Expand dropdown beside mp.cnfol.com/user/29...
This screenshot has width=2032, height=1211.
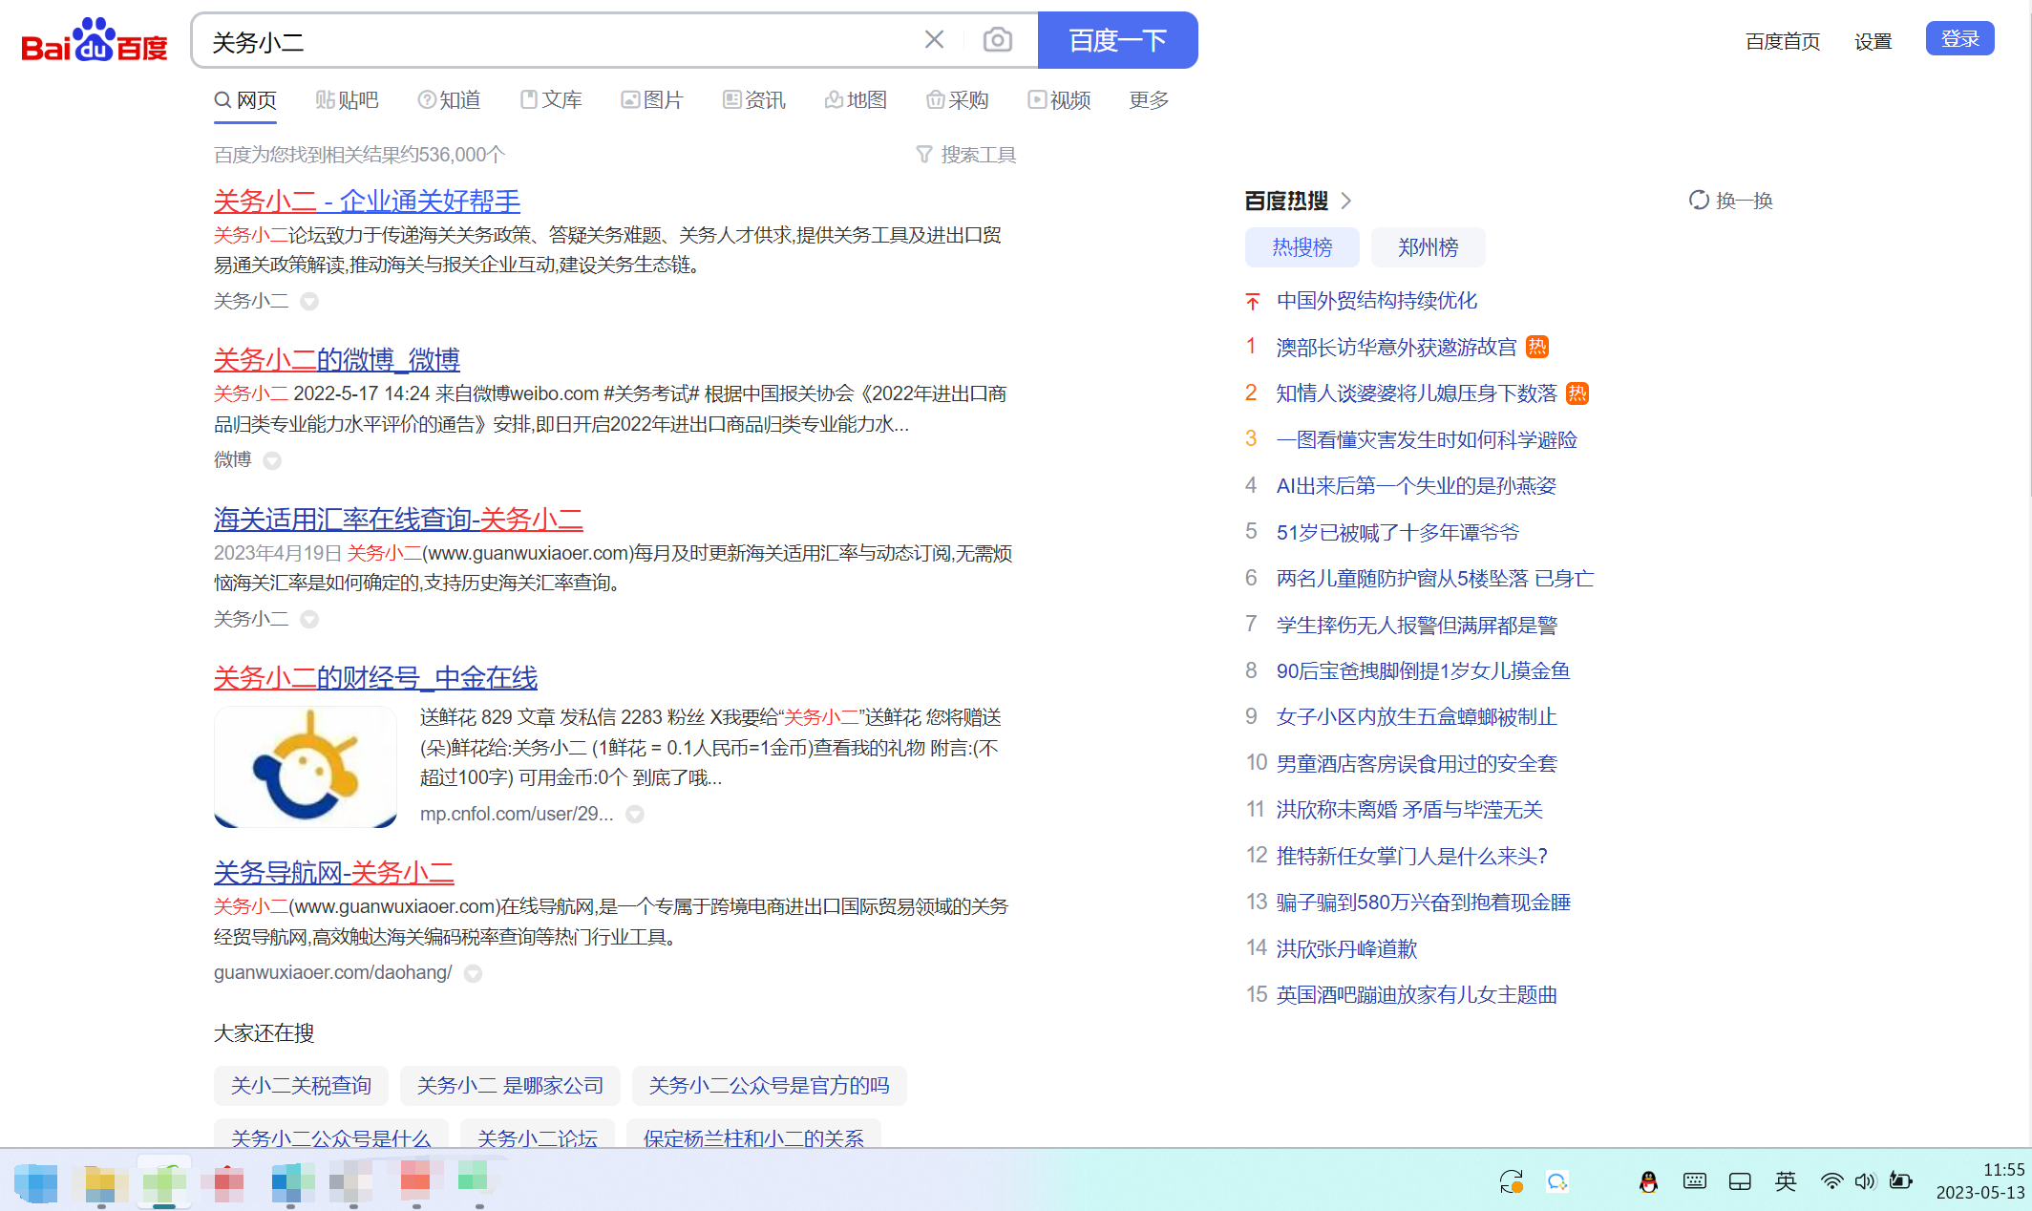pos(635,814)
